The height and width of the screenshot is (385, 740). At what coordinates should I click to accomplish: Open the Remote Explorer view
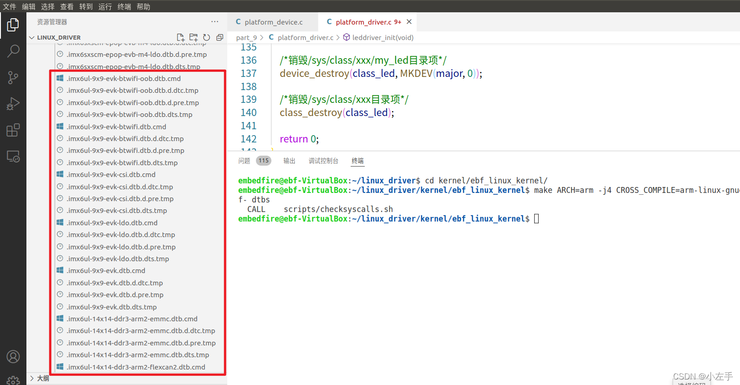pyautogui.click(x=13, y=157)
